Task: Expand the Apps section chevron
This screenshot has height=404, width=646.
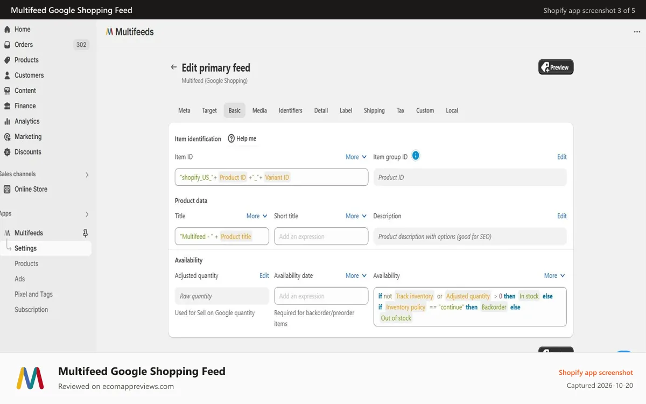Action: pyautogui.click(x=87, y=214)
